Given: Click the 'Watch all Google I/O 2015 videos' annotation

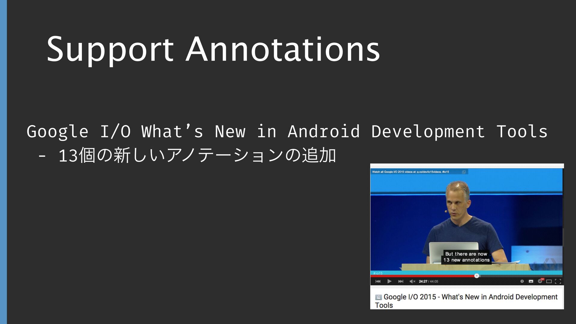Looking at the screenshot, I should point(410,172).
